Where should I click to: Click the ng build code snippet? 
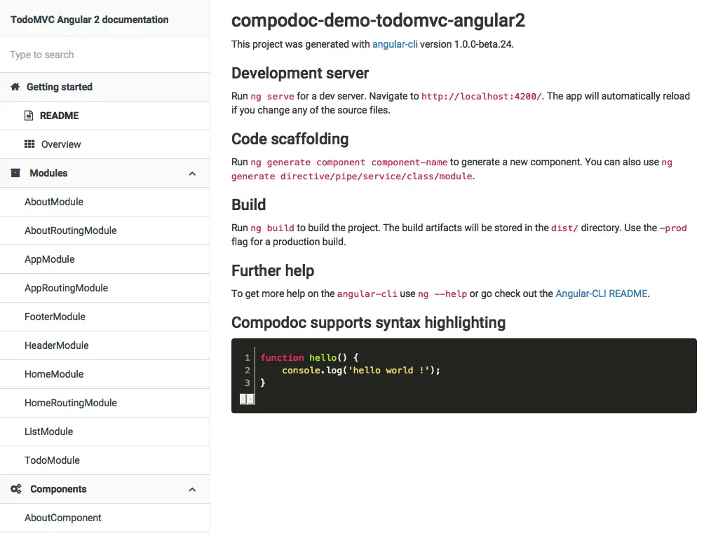(273, 228)
